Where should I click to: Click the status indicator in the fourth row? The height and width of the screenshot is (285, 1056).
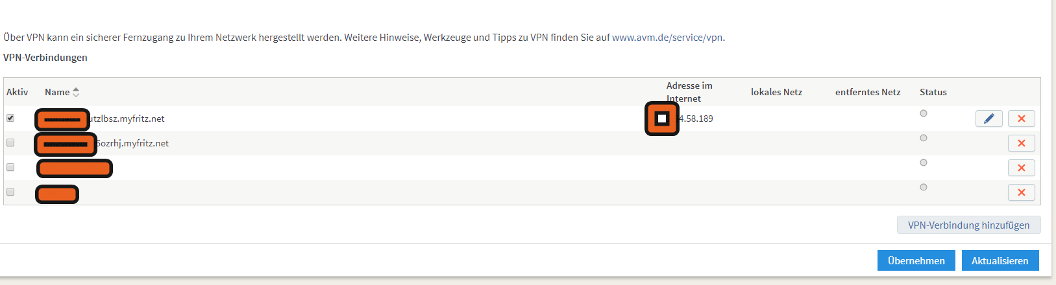tap(924, 187)
